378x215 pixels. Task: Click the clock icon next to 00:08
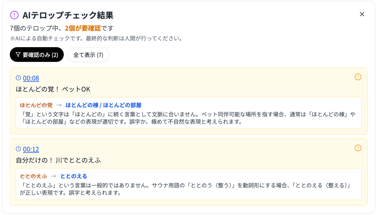[x=18, y=78]
